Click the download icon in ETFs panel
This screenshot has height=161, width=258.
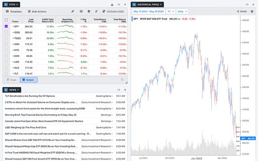click(112, 5)
